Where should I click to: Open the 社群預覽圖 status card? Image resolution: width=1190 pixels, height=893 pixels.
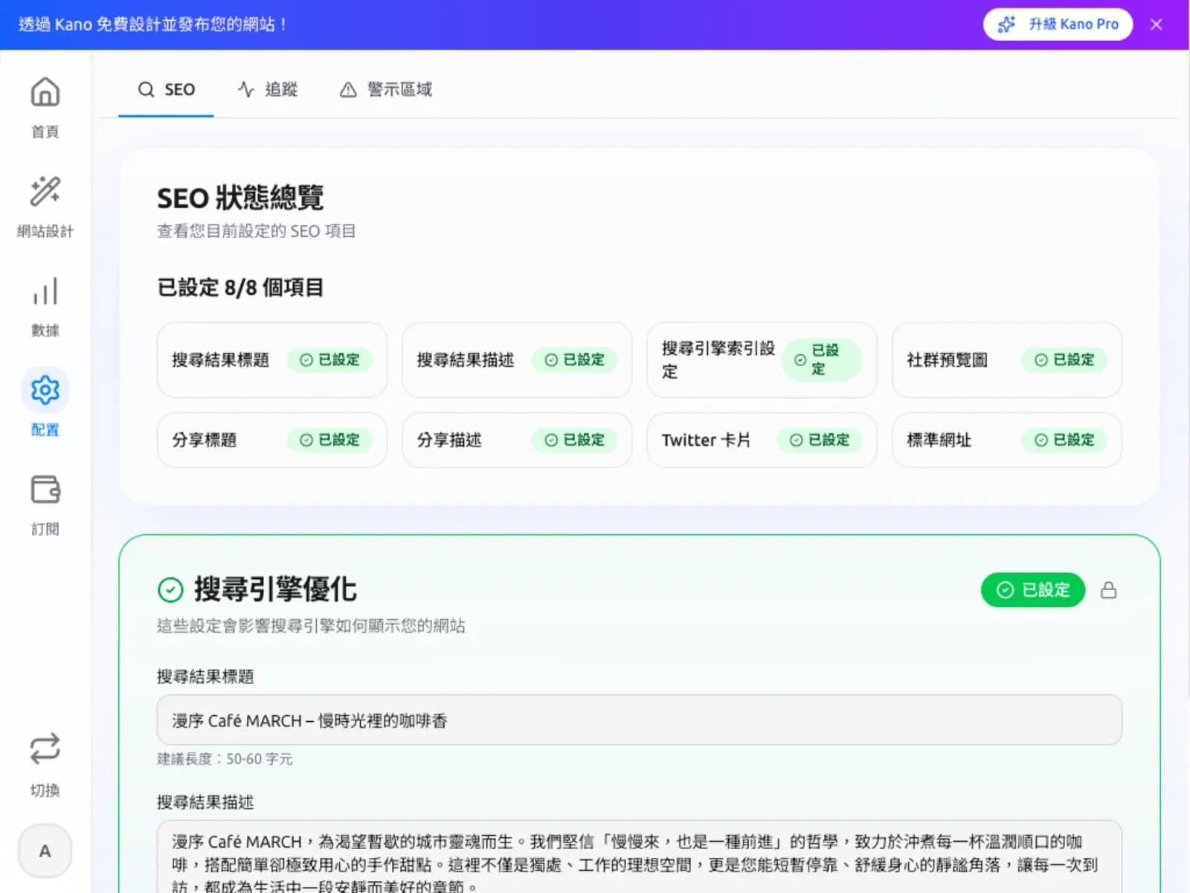click(x=1006, y=360)
